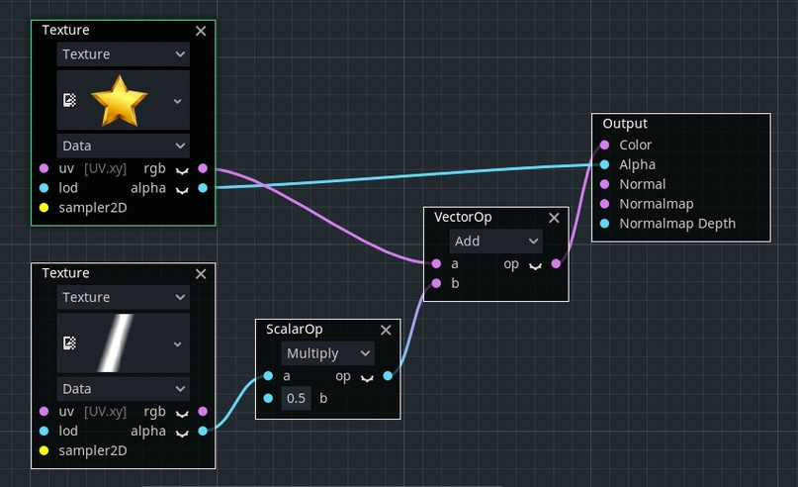Open the Add operator dropdown
The width and height of the screenshot is (798, 487).
tap(495, 241)
